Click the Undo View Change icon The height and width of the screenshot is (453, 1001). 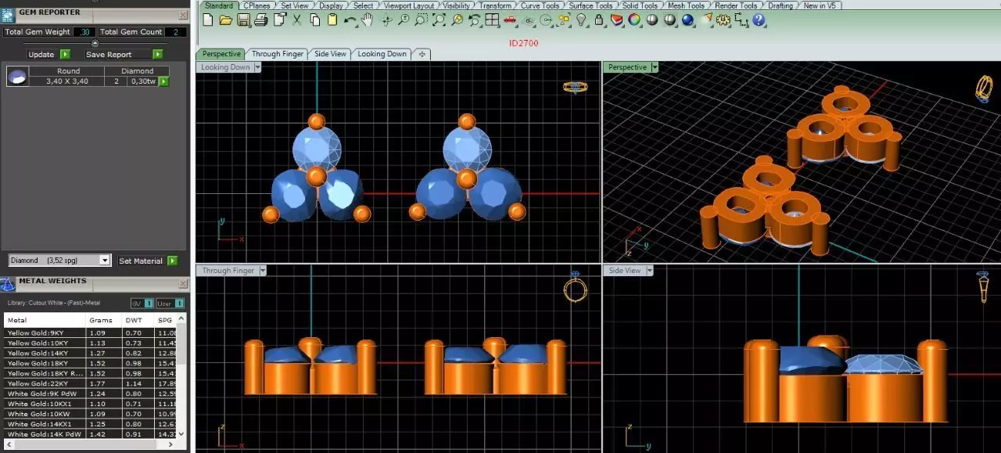tap(474, 20)
